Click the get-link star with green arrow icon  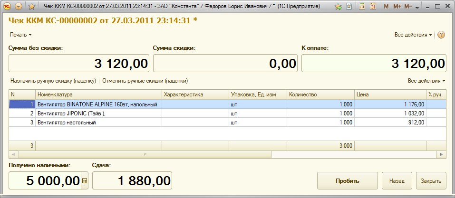point(339,6)
